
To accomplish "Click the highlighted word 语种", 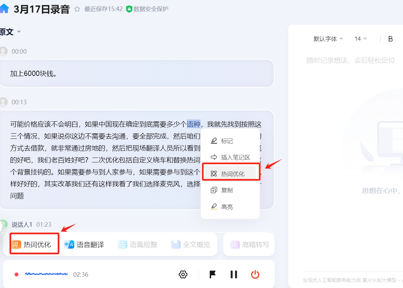I will pos(194,124).
